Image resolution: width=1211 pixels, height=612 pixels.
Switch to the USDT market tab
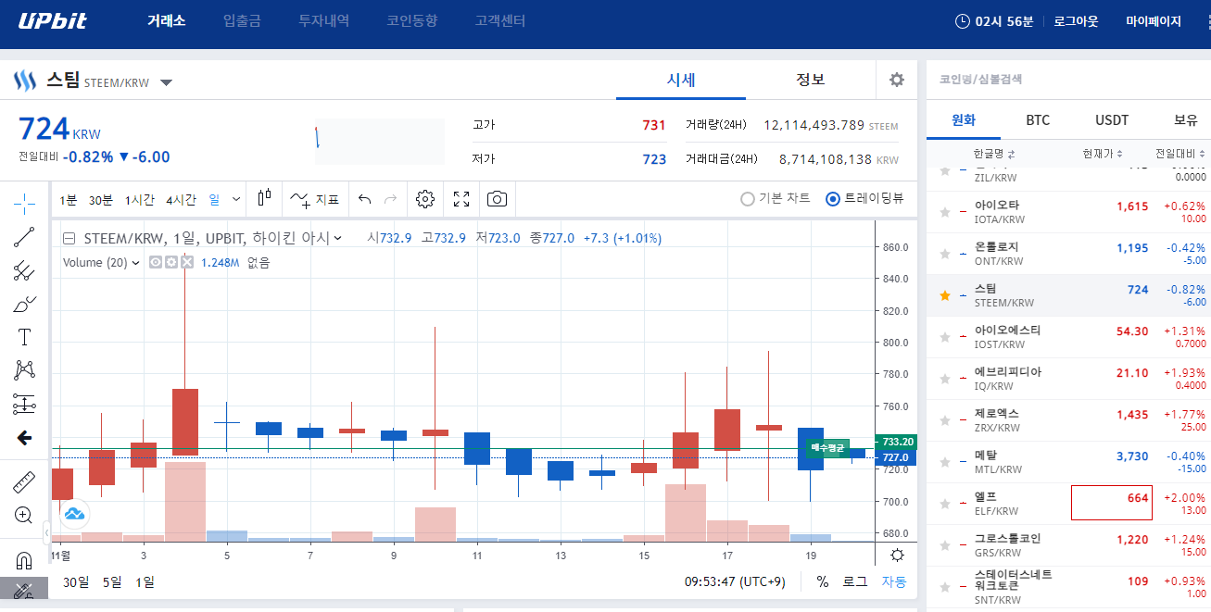click(1112, 120)
